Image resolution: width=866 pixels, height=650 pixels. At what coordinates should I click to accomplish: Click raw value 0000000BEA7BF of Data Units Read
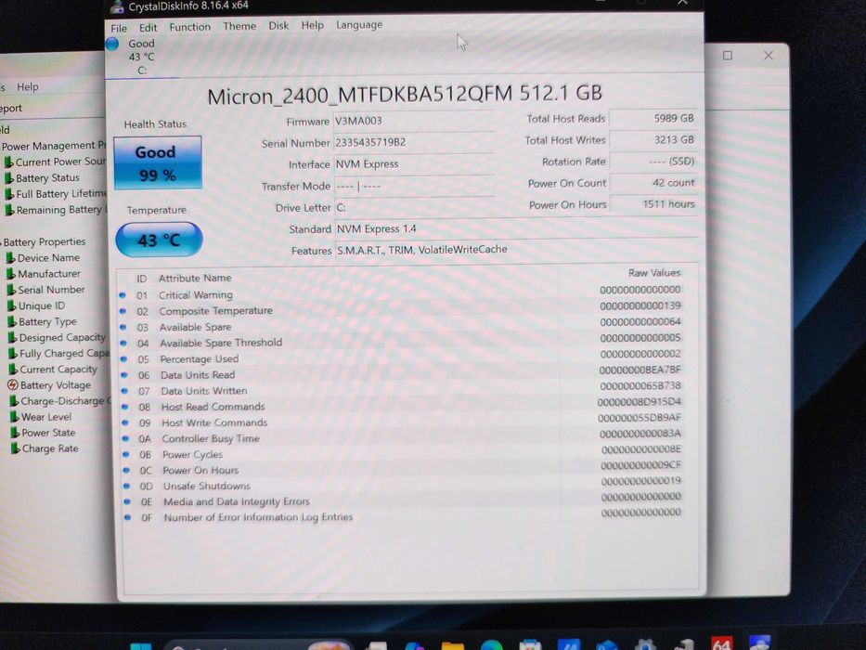click(640, 370)
